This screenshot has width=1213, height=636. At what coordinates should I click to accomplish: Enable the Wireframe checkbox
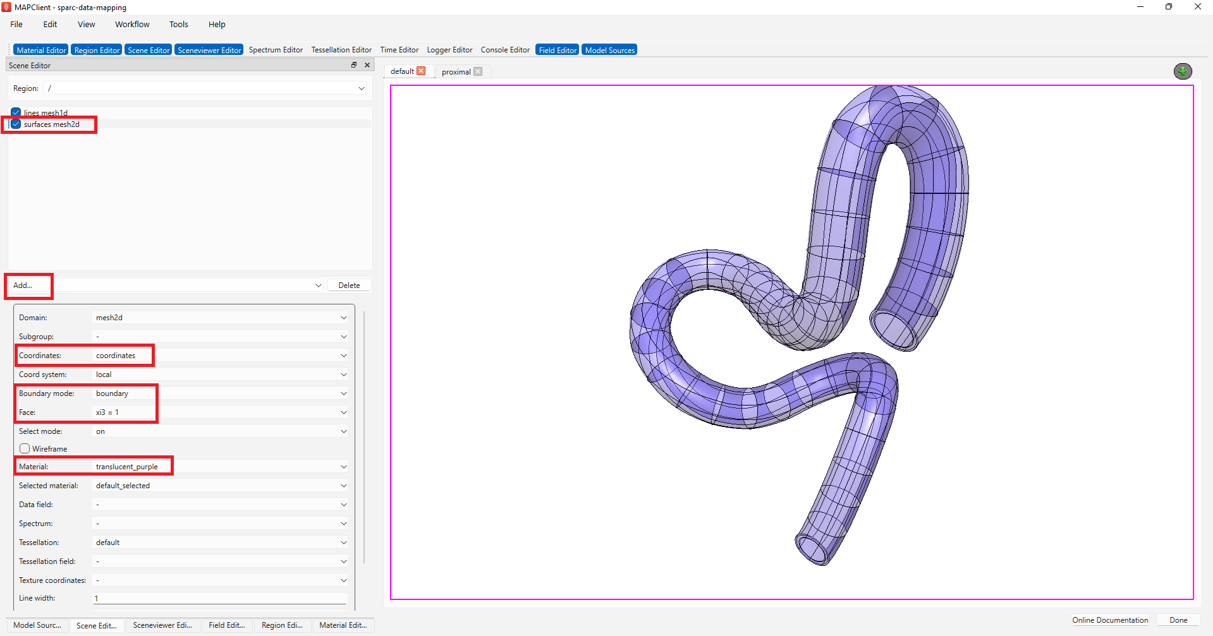25,448
